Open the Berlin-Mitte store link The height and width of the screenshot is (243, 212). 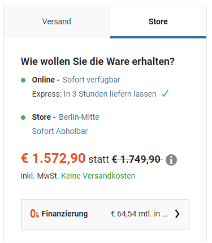[x=79, y=117]
